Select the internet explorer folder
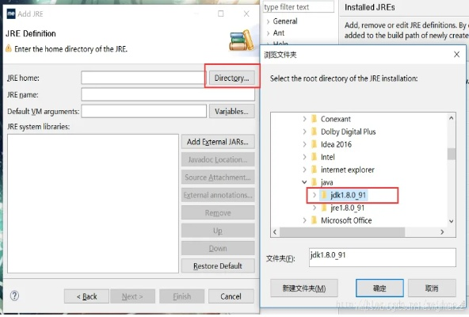This screenshot has height=317, width=469. [x=343, y=170]
